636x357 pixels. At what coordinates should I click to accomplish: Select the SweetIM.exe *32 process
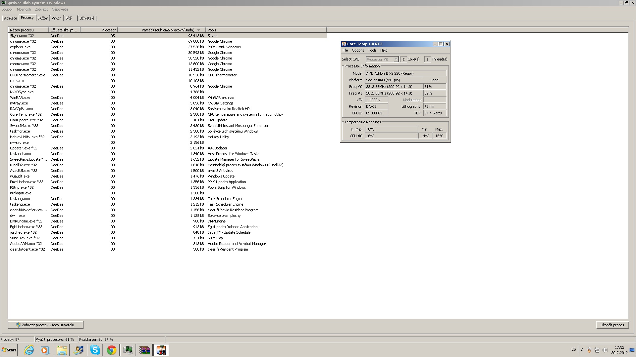click(x=168, y=126)
